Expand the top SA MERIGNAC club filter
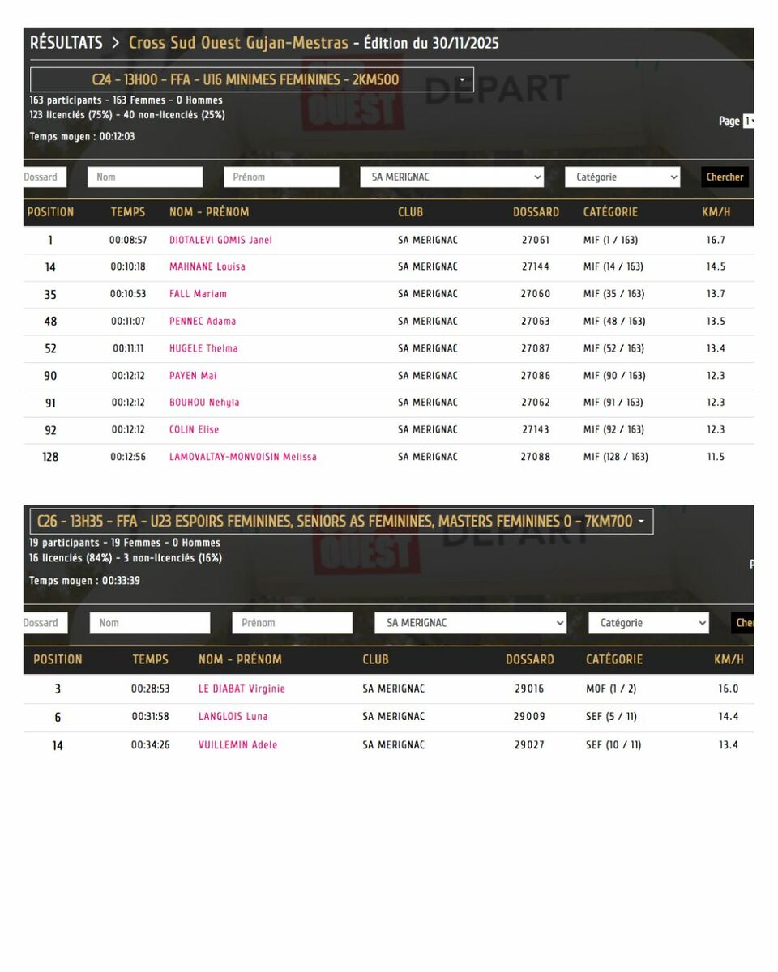This screenshot has width=778, height=972. click(451, 177)
